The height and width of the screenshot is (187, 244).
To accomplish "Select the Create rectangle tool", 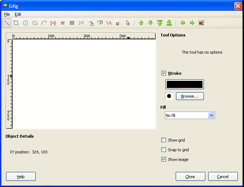I will (16, 23).
